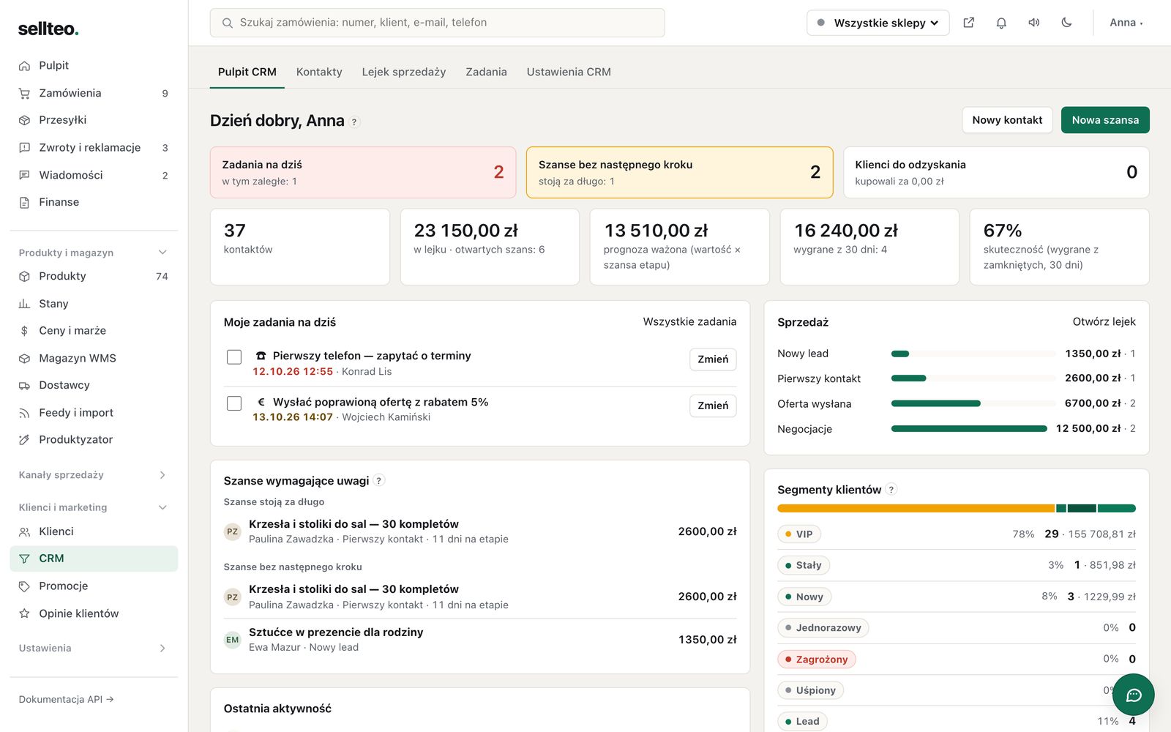Expand the Ustawienia sidebar section
The width and height of the screenshot is (1171, 732).
pos(94,649)
